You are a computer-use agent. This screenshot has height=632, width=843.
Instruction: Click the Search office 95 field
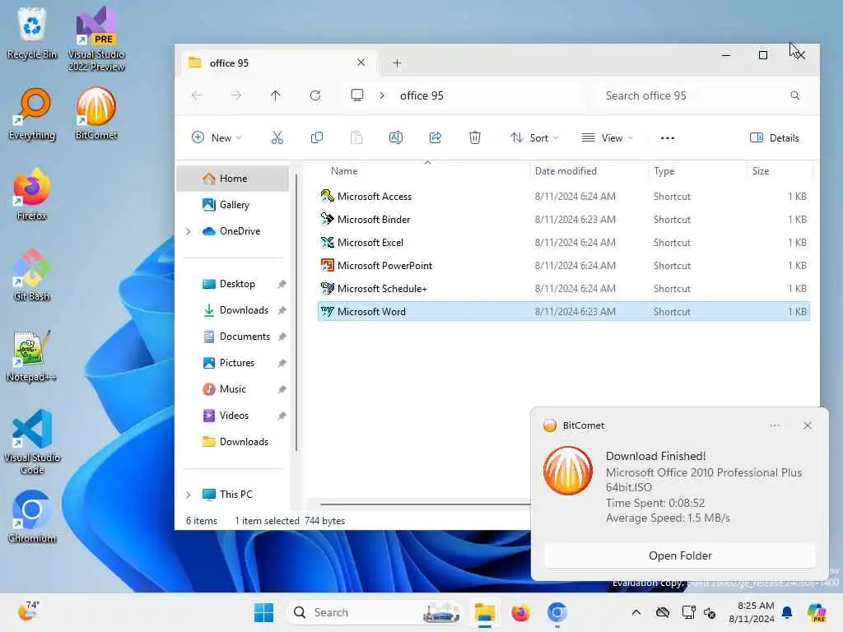[x=702, y=95]
